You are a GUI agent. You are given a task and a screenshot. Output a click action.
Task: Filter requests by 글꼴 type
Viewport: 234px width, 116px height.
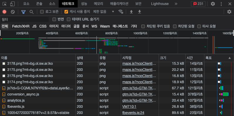tap(77, 26)
